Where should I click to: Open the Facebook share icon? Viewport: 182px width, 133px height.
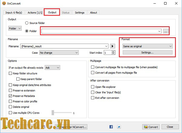[111, 127]
